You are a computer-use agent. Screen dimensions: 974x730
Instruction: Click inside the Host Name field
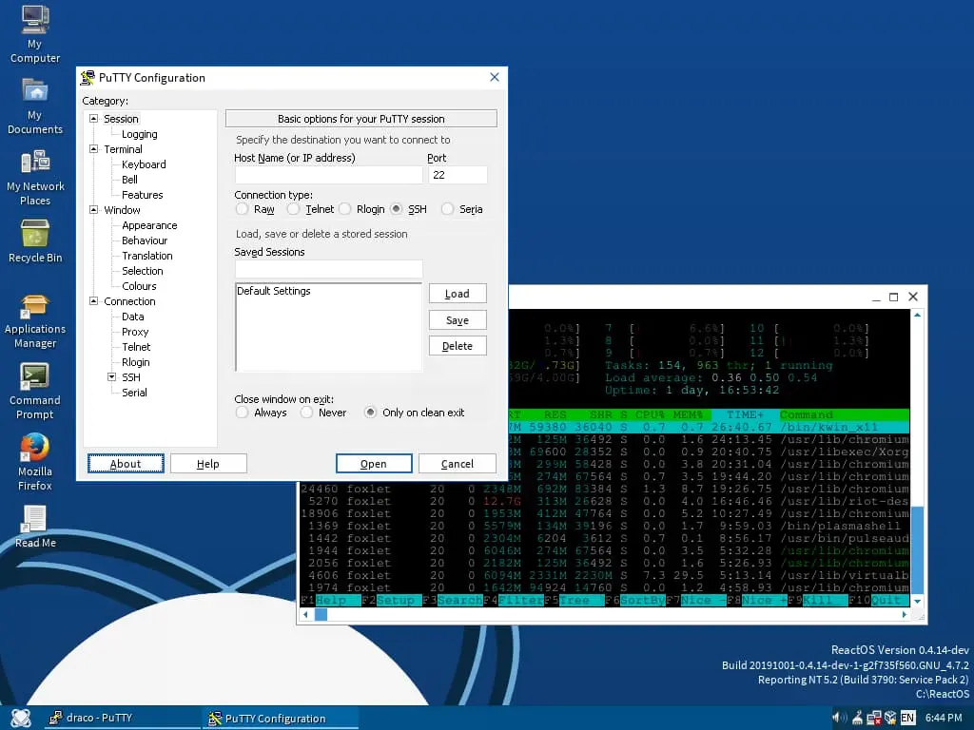click(x=328, y=175)
